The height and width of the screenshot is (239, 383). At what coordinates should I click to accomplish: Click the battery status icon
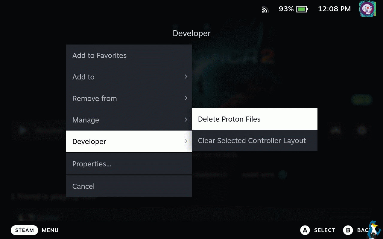pos(302,9)
